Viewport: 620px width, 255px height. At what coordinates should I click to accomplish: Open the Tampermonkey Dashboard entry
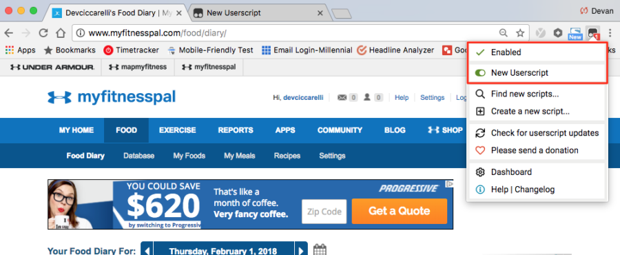click(x=537, y=172)
